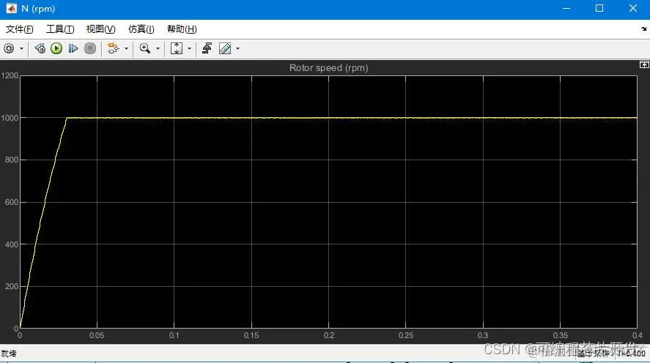The width and height of the screenshot is (650, 363).
Task: Stop the simulation with the stop button
Action: coord(90,48)
